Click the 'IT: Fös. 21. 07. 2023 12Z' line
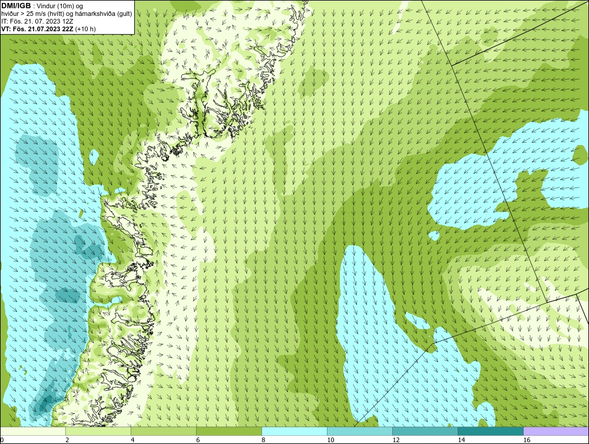Viewport: 589px width, 444px height. tap(37, 21)
